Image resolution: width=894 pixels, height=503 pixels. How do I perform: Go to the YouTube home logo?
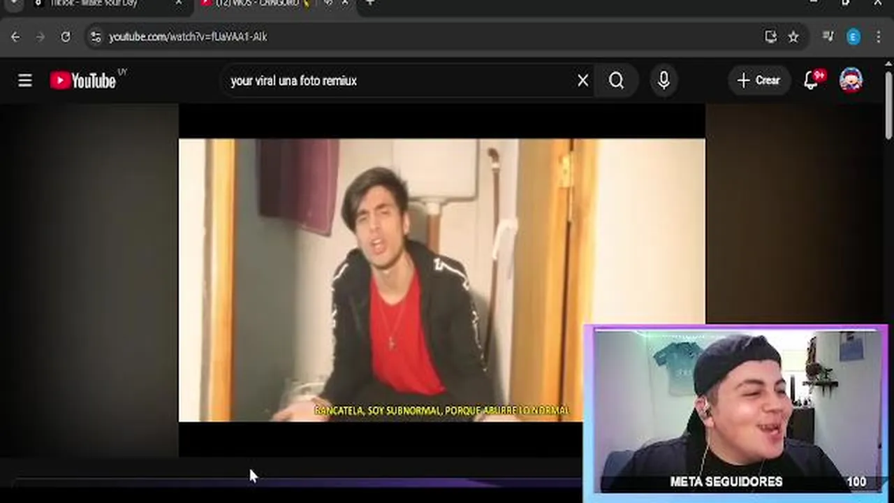[x=83, y=80]
